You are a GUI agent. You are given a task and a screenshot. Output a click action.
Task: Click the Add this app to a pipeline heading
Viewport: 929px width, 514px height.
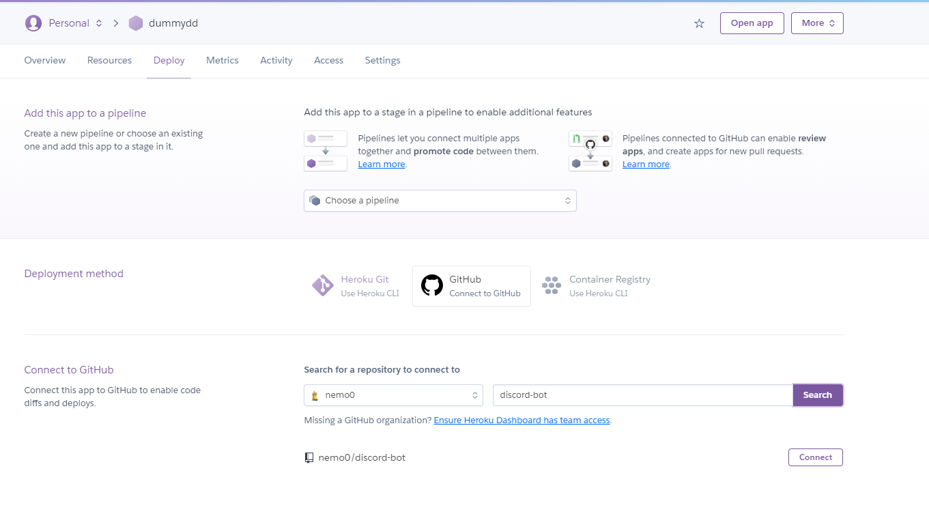pyautogui.click(x=85, y=113)
